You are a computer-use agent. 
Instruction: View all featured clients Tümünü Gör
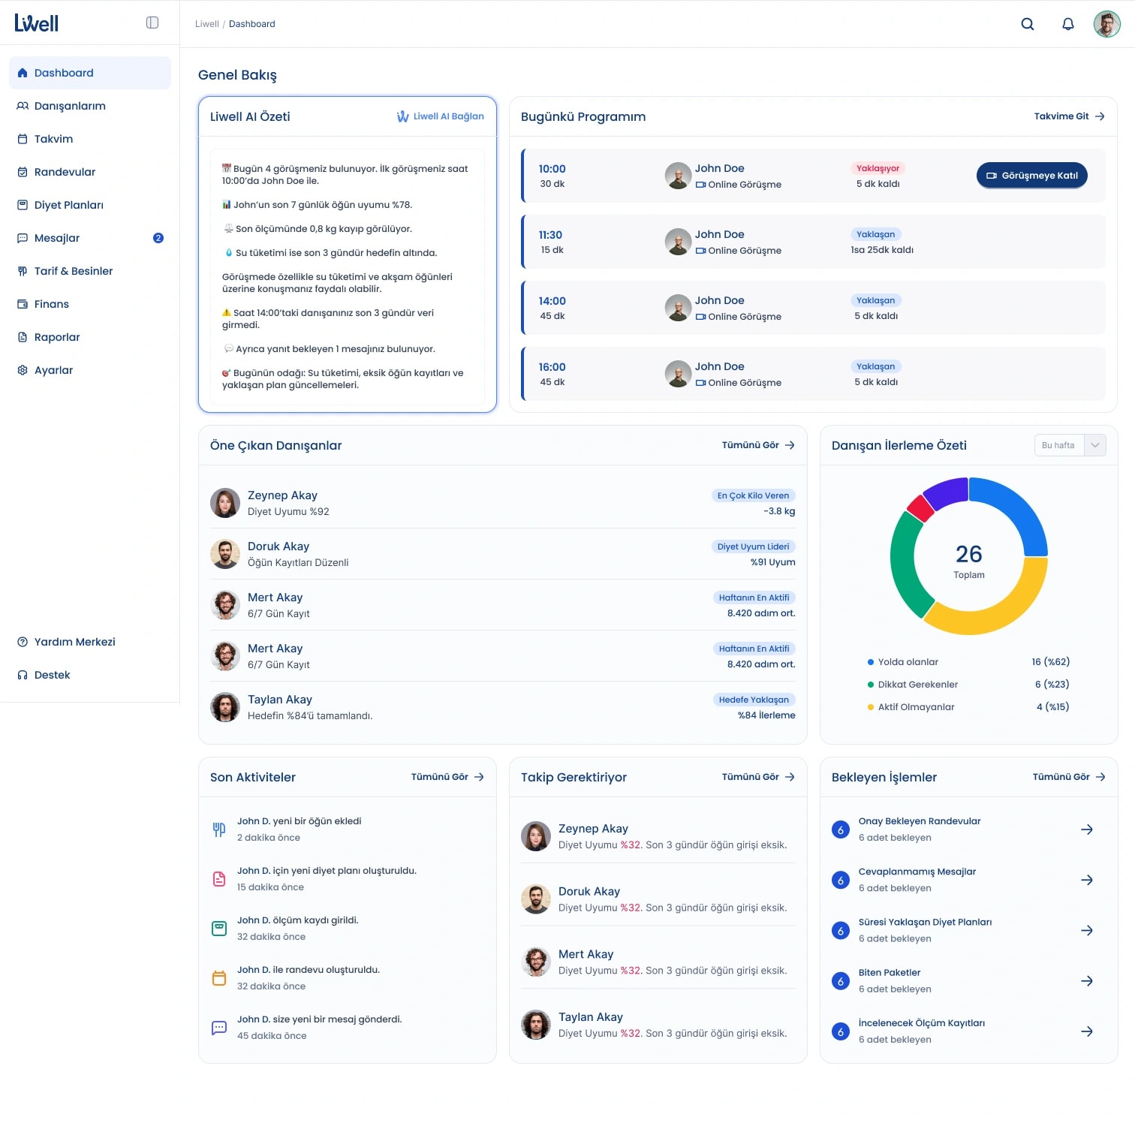pyautogui.click(x=758, y=445)
